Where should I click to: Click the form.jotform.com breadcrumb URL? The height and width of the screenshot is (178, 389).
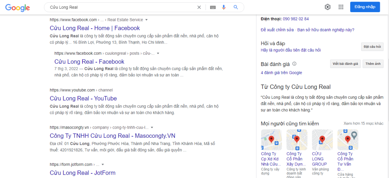point(74,164)
